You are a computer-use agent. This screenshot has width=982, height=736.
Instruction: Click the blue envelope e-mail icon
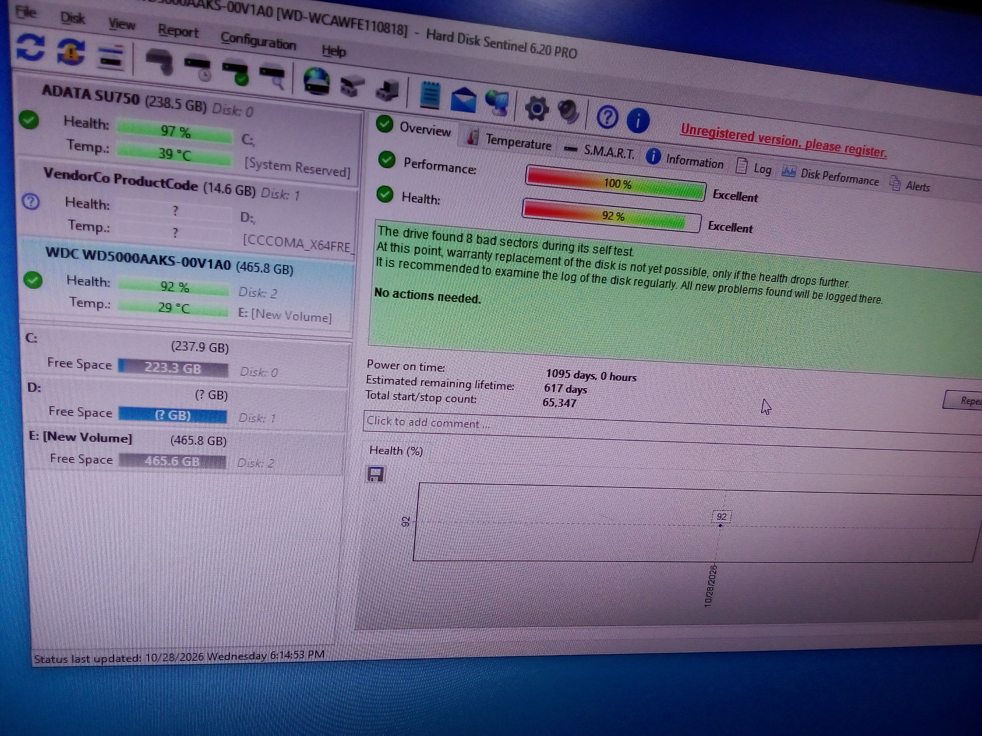coord(463,100)
